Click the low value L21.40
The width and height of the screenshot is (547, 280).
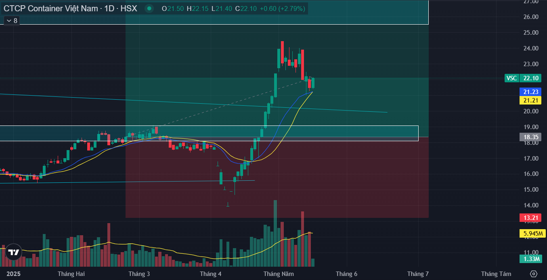(221, 8)
